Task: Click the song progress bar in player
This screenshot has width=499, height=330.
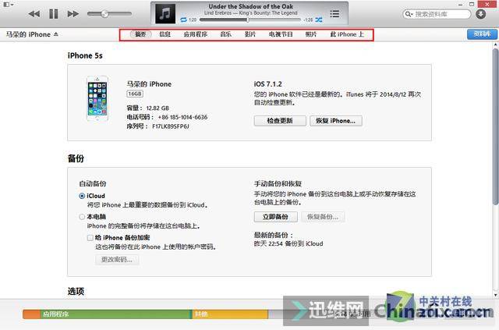Action: pos(249,20)
